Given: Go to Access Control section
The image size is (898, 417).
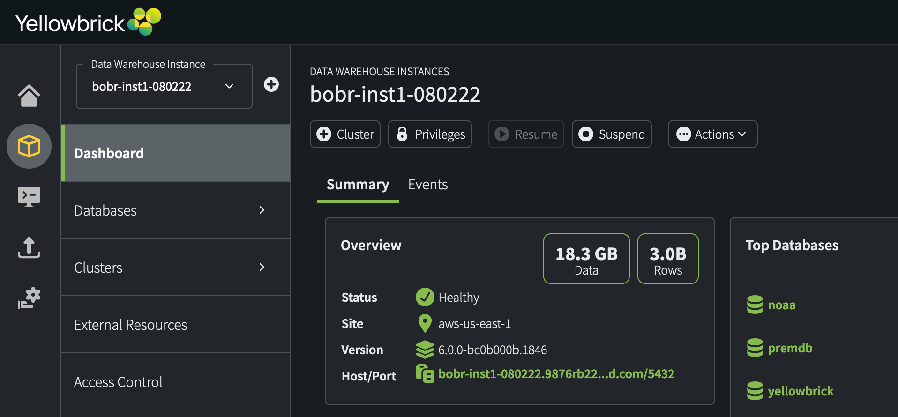Looking at the screenshot, I should [118, 382].
